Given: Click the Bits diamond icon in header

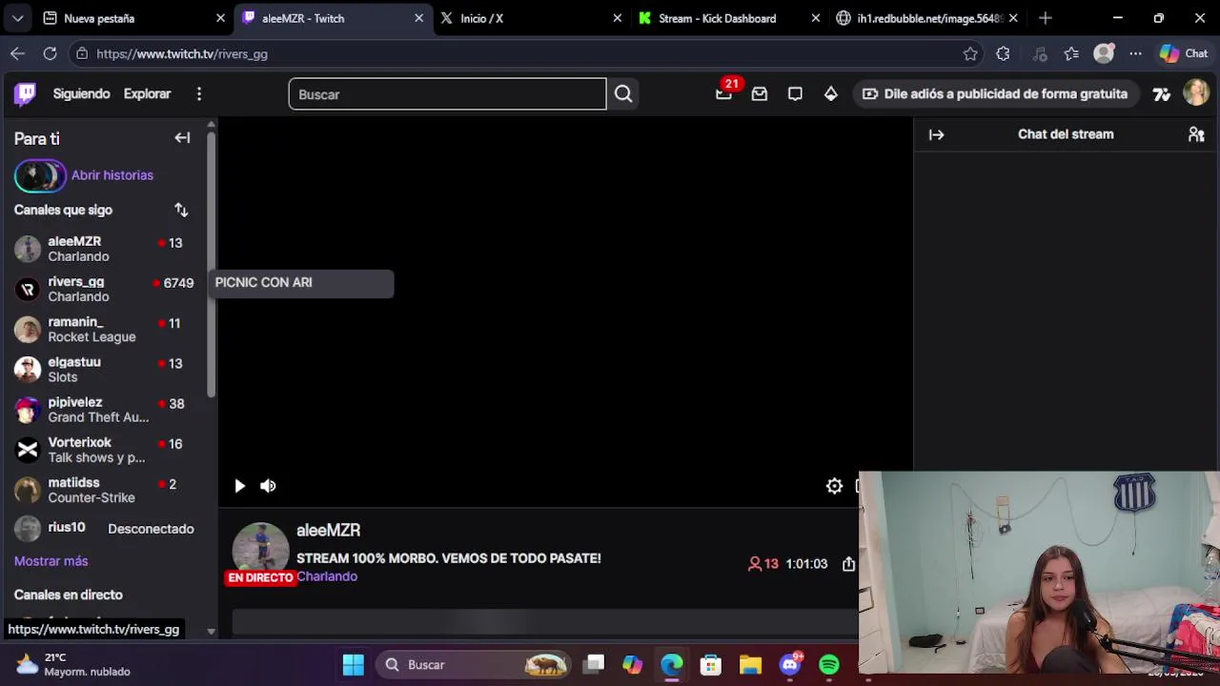Looking at the screenshot, I should (x=831, y=93).
